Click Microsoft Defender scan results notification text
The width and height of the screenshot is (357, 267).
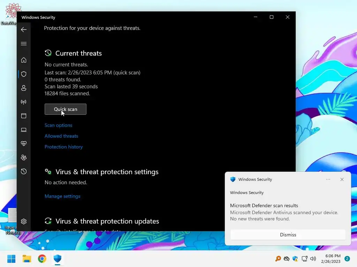[264, 205]
